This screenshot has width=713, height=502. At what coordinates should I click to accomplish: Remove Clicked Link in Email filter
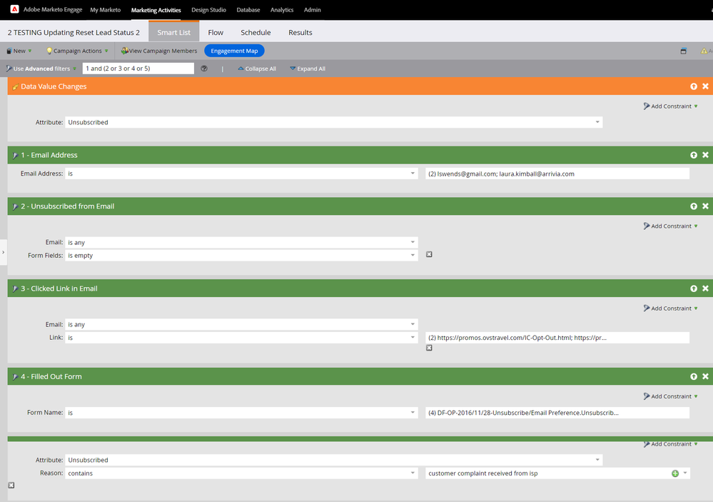click(x=705, y=288)
